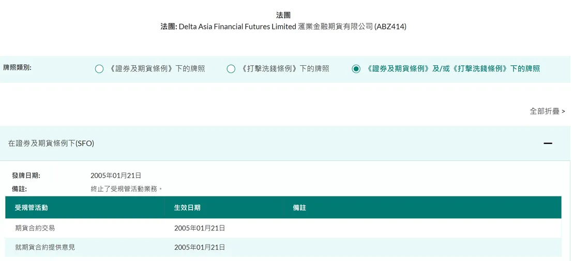
Task: Select the 就期貨合約提供意見 table row
Action: (x=283, y=247)
